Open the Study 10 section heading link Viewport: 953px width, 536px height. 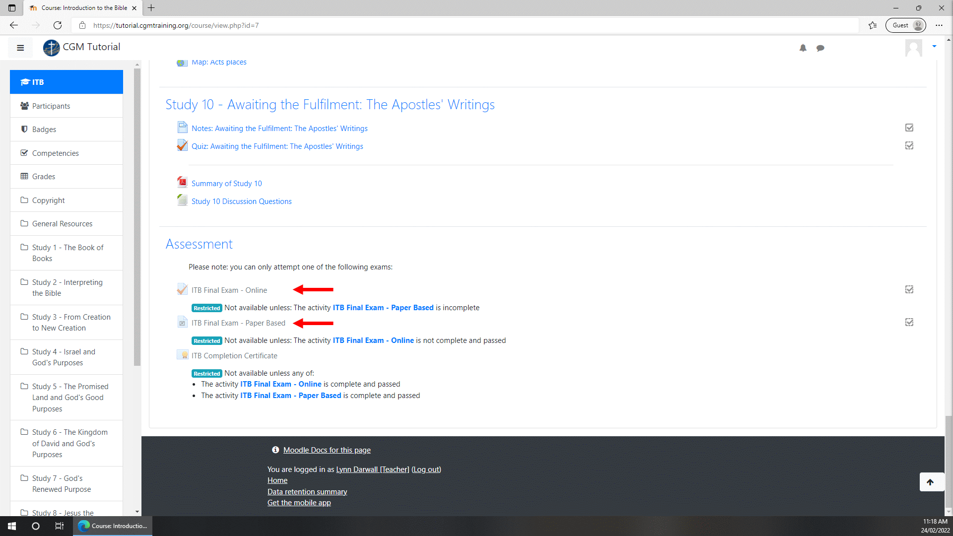tap(330, 104)
